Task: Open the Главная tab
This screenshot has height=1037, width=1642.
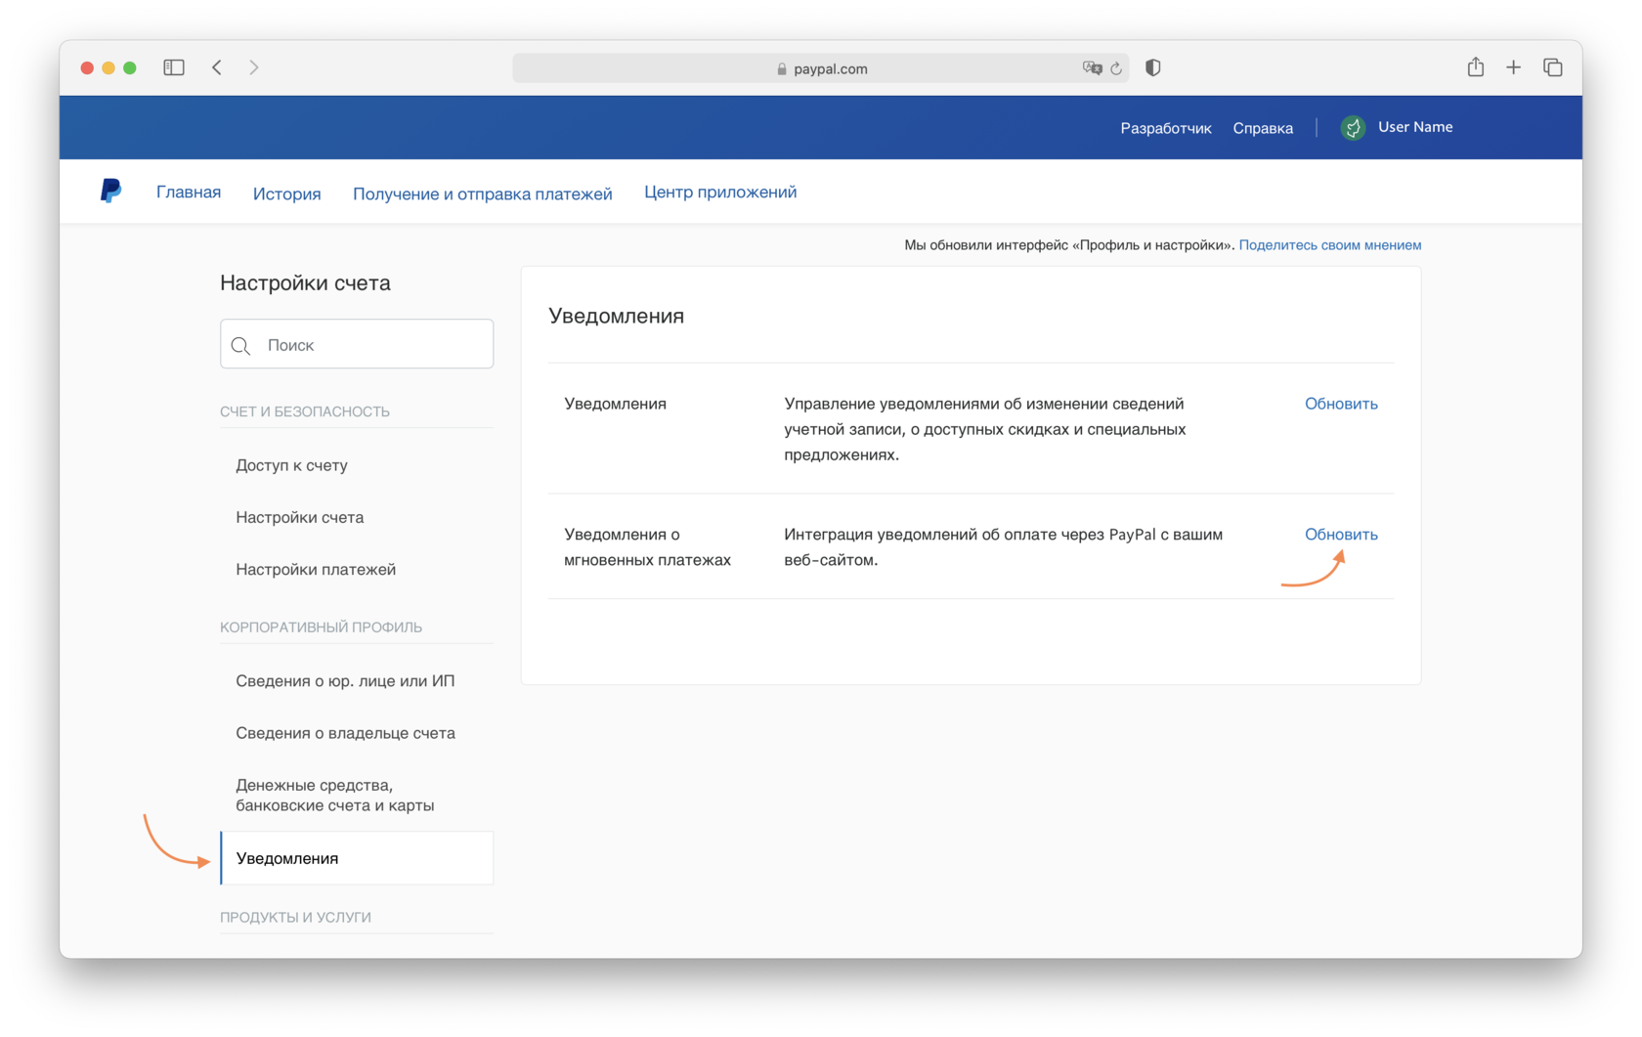Action: [x=189, y=193]
